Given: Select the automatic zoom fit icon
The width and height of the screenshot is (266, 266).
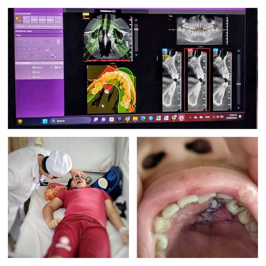Looking at the screenshot, I should click(x=19, y=20).
